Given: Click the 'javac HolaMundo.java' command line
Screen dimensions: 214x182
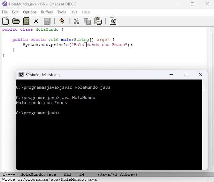Looking at the screenshot, I should pyautogui.click(x=85, y=87).
